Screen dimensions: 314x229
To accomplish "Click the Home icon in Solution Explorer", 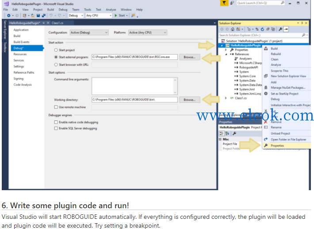I will click(233, 30).
